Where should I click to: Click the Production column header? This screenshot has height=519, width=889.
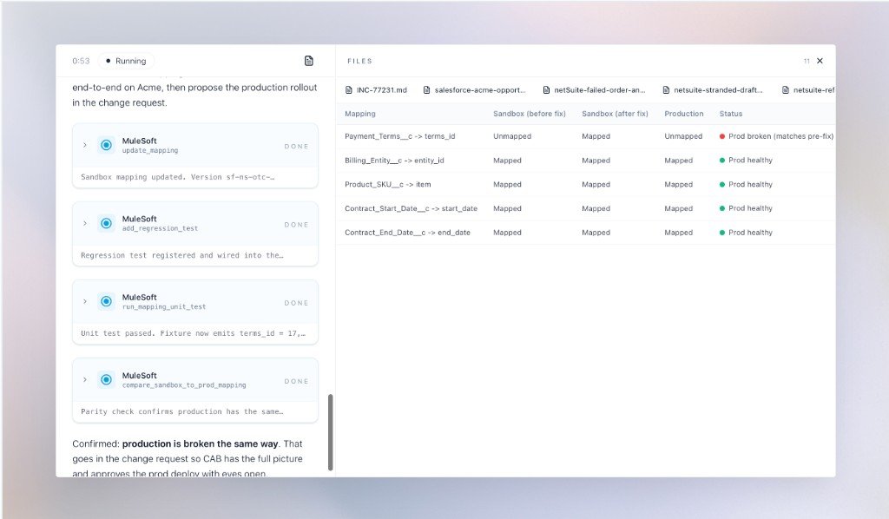684,114
